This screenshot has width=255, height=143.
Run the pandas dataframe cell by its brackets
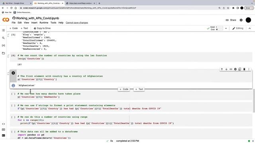point(13,131)
